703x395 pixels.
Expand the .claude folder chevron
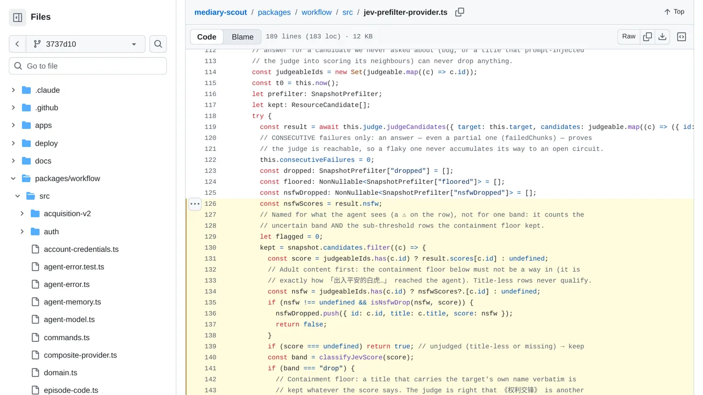(x=13, y=90)
